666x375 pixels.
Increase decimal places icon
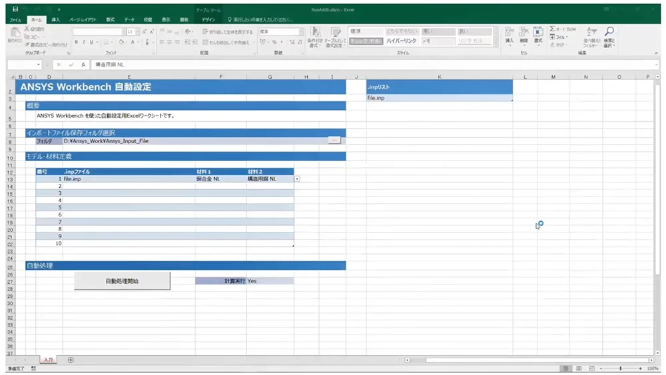[292, 42]
